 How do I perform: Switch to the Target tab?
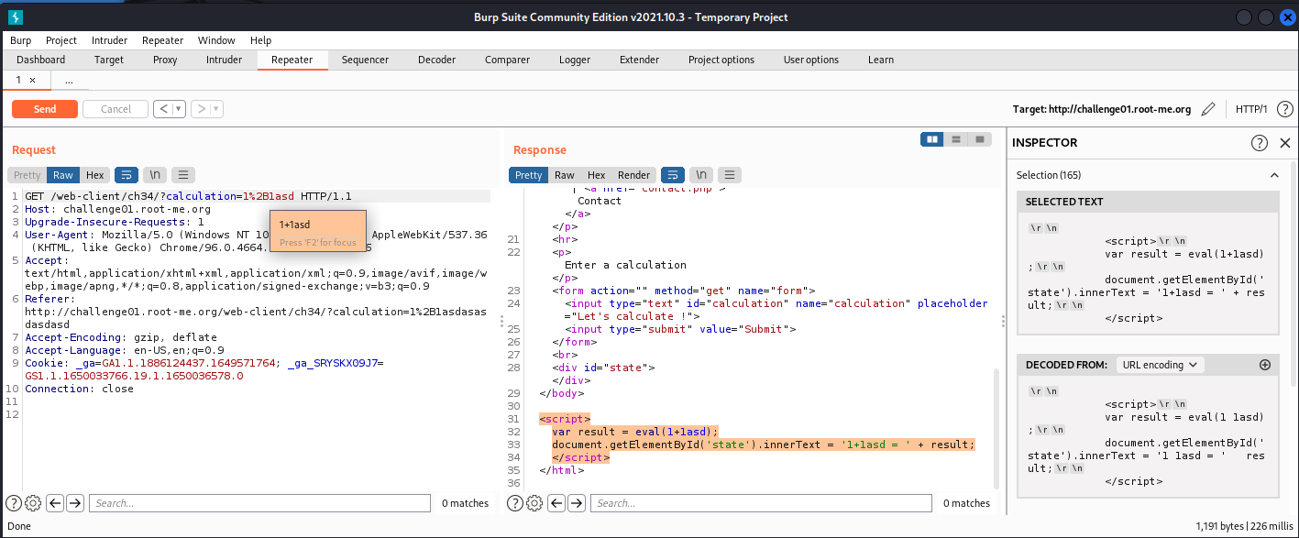[109, 60]
